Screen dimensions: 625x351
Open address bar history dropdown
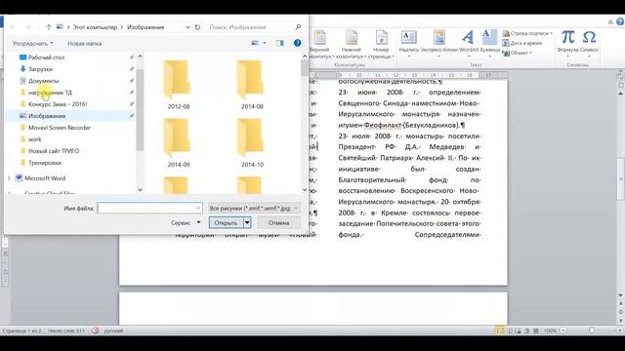[x=187, y=27]
